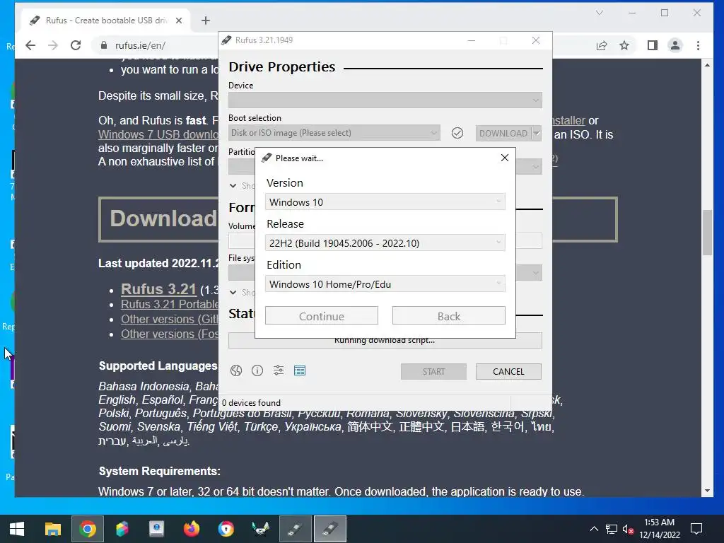Open the notifications center icon
The image size is (724, 543).
tap(696, 529)
